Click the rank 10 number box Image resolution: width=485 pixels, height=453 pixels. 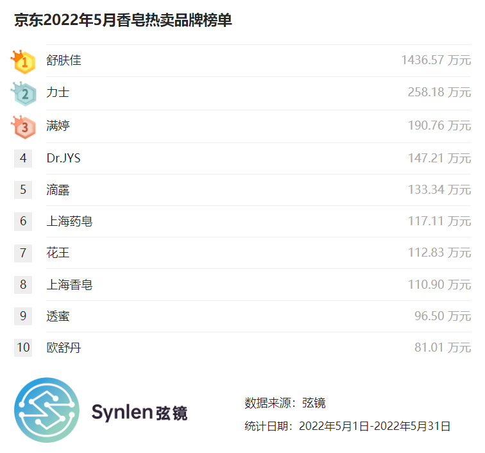pyautogui.click(x=23, y=348)
